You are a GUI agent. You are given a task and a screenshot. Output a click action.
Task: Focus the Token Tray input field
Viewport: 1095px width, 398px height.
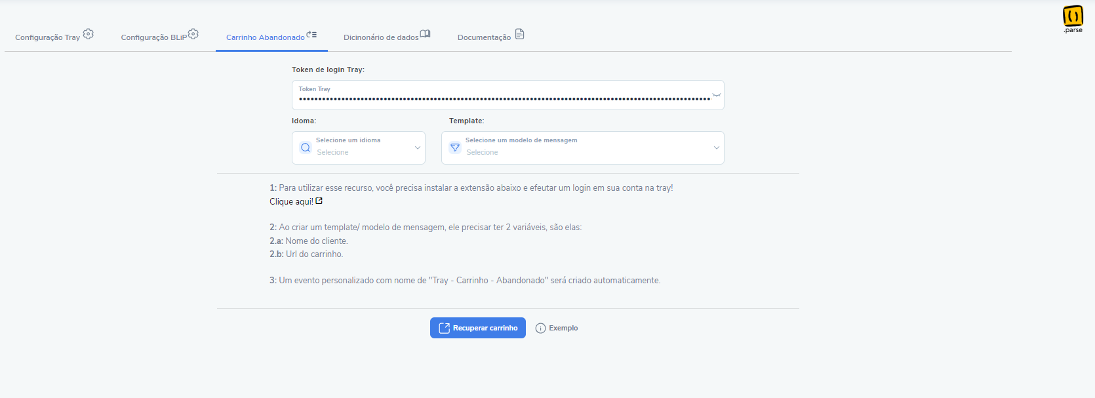pyautogui.click(x=508, y=95)
